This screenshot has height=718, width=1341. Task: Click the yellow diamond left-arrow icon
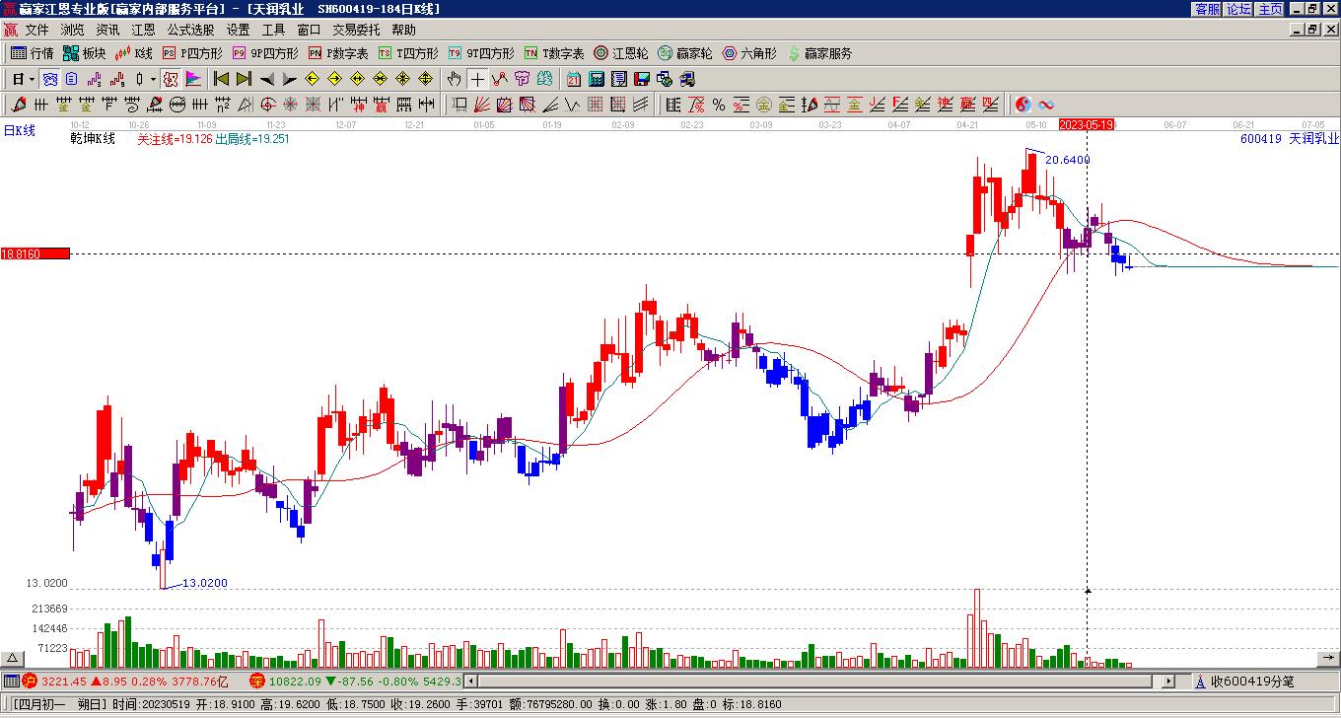tap(312, 79)
